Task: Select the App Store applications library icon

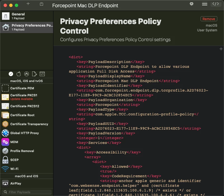Action: (x=27, y=74)
